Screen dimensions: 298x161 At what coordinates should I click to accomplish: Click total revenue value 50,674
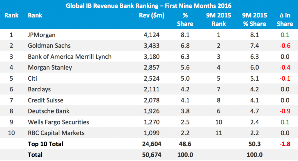(152, 155)
